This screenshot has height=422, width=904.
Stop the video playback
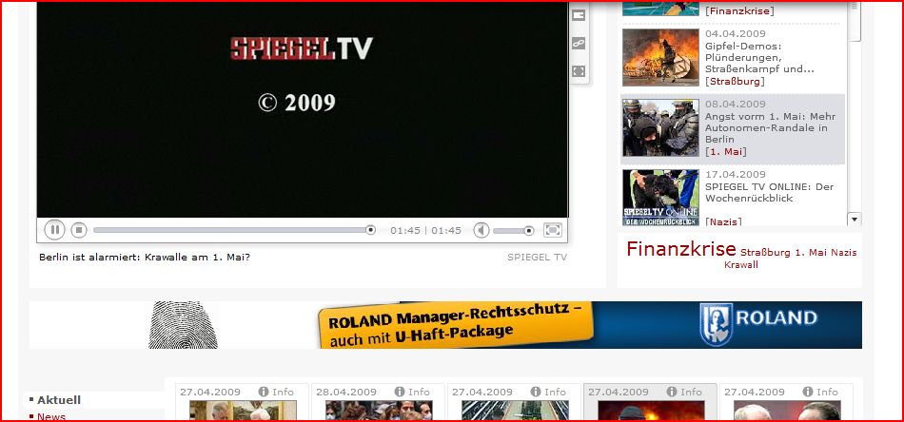[79, 230]
